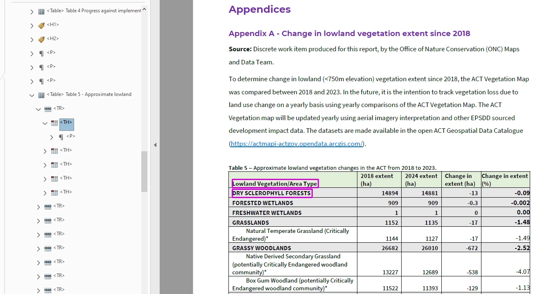
Task: Click the Table 5 caption text
Action: pos(332,168)
